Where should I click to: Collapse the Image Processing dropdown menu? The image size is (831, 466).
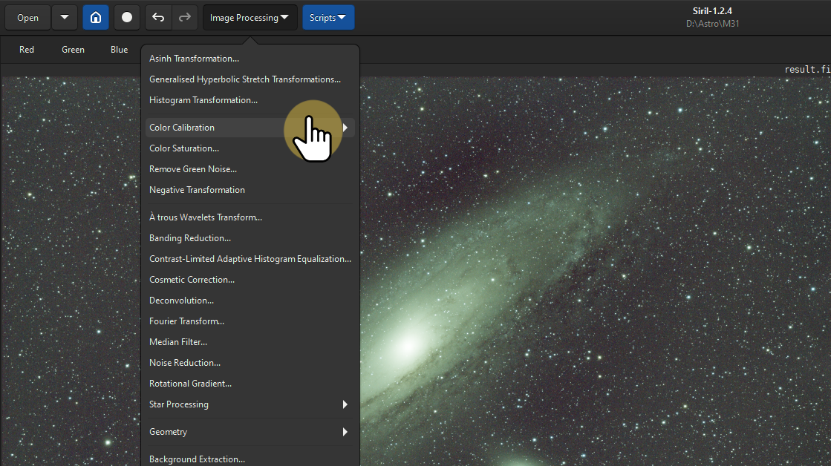[250, 17]
